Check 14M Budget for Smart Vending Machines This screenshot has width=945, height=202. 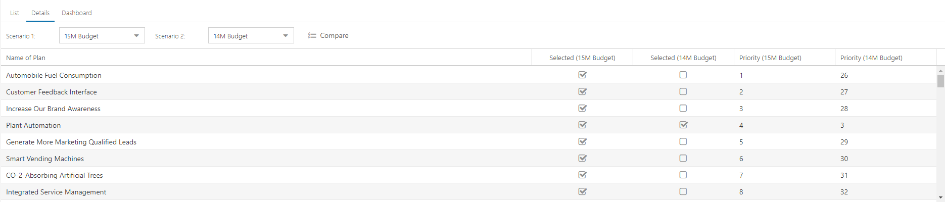click(x=683, y=158)
